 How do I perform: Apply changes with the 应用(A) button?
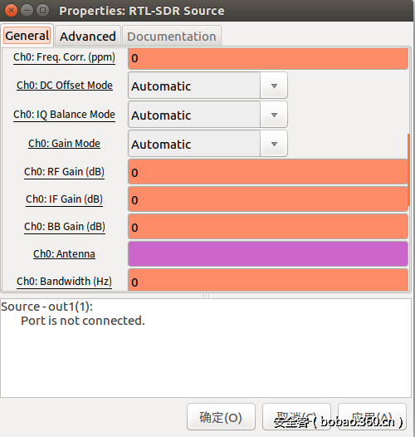coord(372,417)
